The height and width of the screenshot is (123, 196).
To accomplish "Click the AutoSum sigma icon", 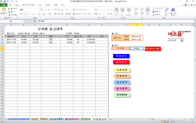I will pyautogui.click(x=153, y=9).
